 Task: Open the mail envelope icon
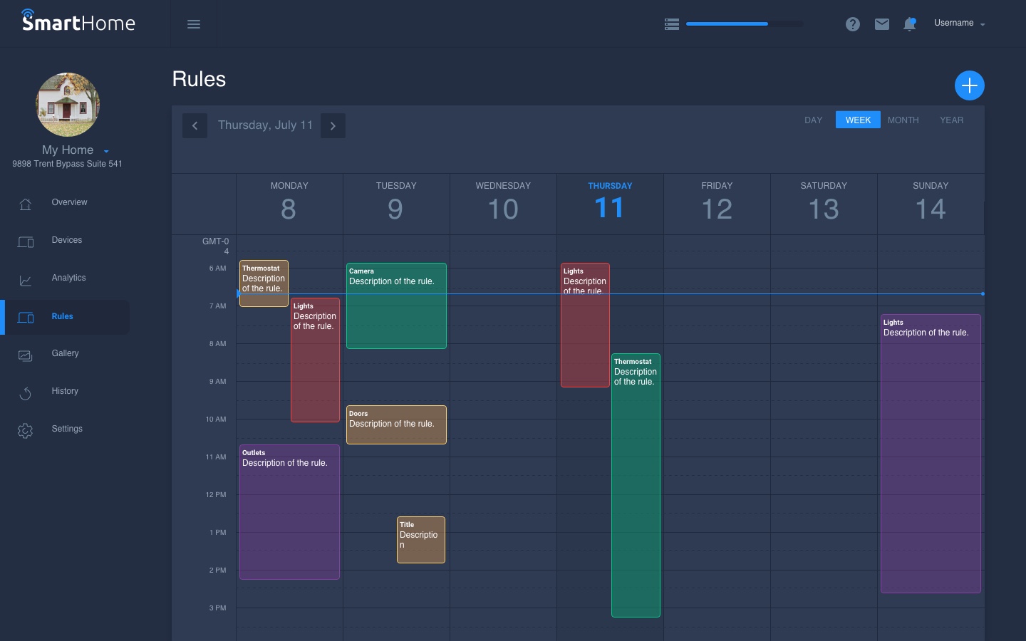[x=882, y=24]
